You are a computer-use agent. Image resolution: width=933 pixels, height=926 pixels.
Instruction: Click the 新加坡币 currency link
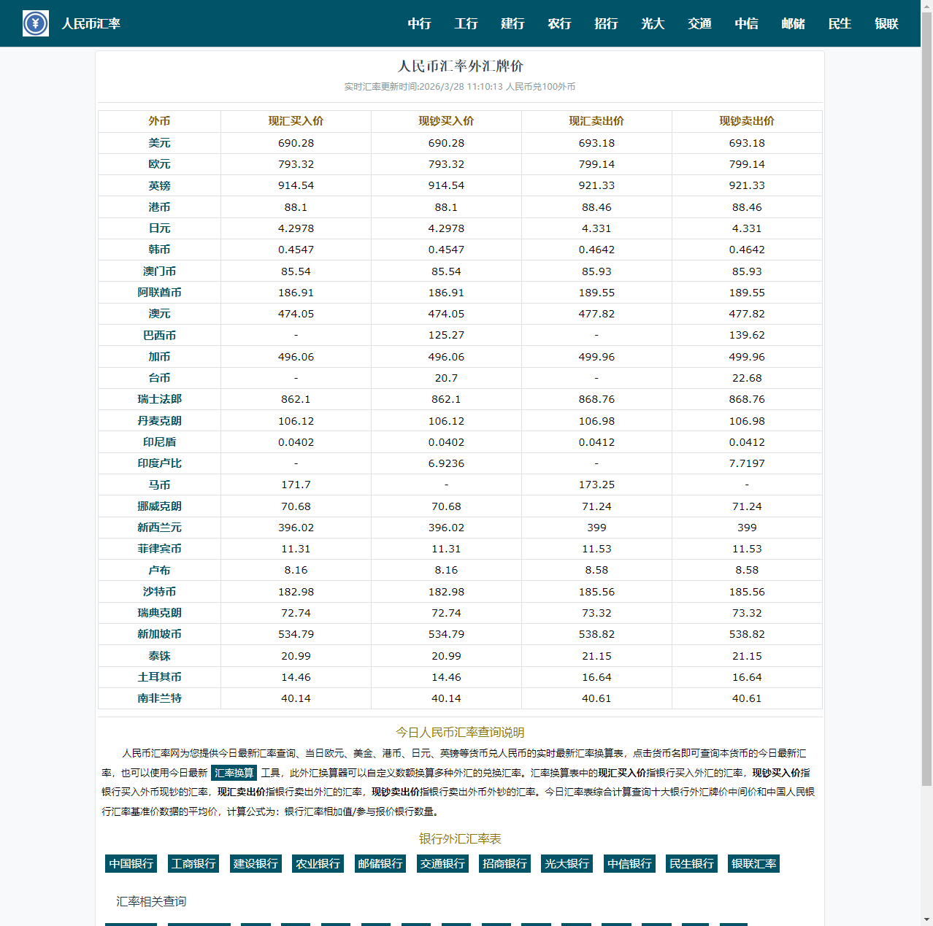click(x=159, y=634)
